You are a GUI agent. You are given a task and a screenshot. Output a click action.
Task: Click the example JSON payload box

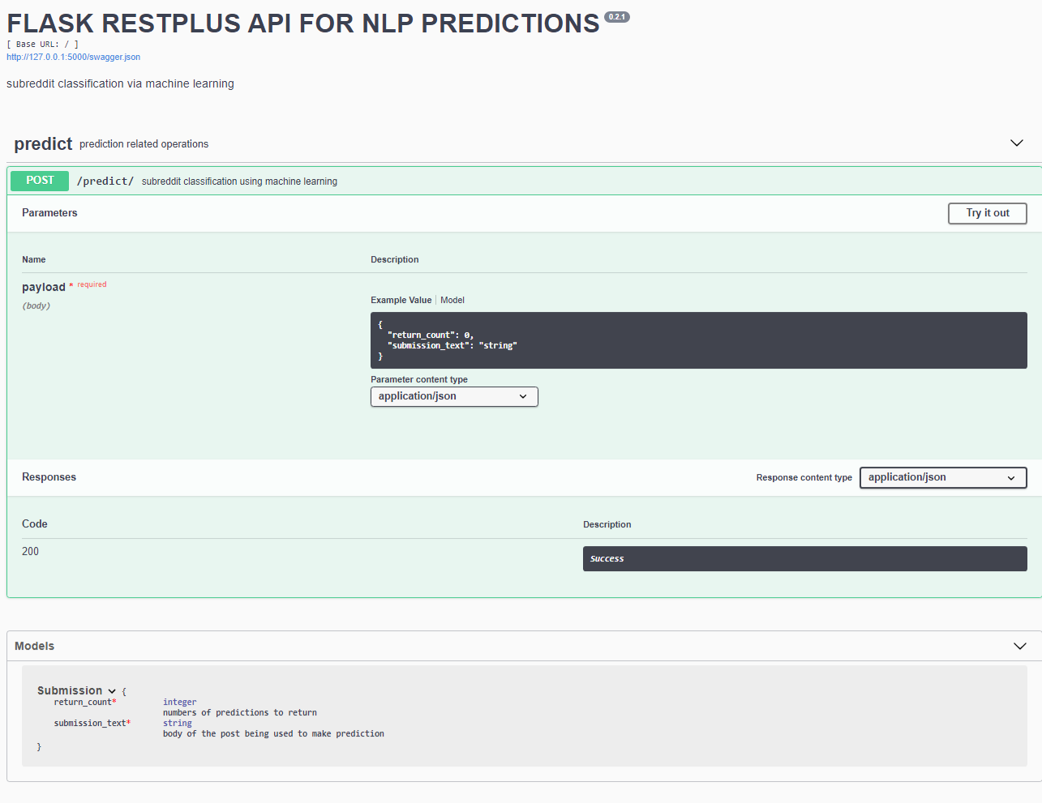(699, 340)
